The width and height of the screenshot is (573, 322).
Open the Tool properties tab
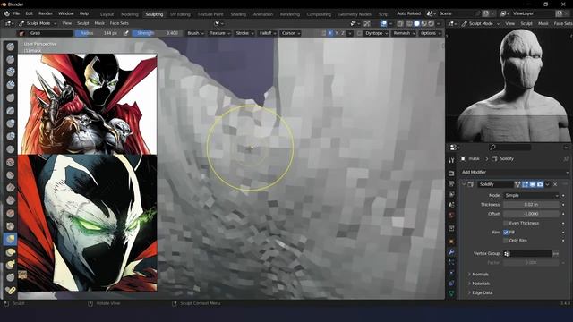pyautogui.click(x=451, y=160)
